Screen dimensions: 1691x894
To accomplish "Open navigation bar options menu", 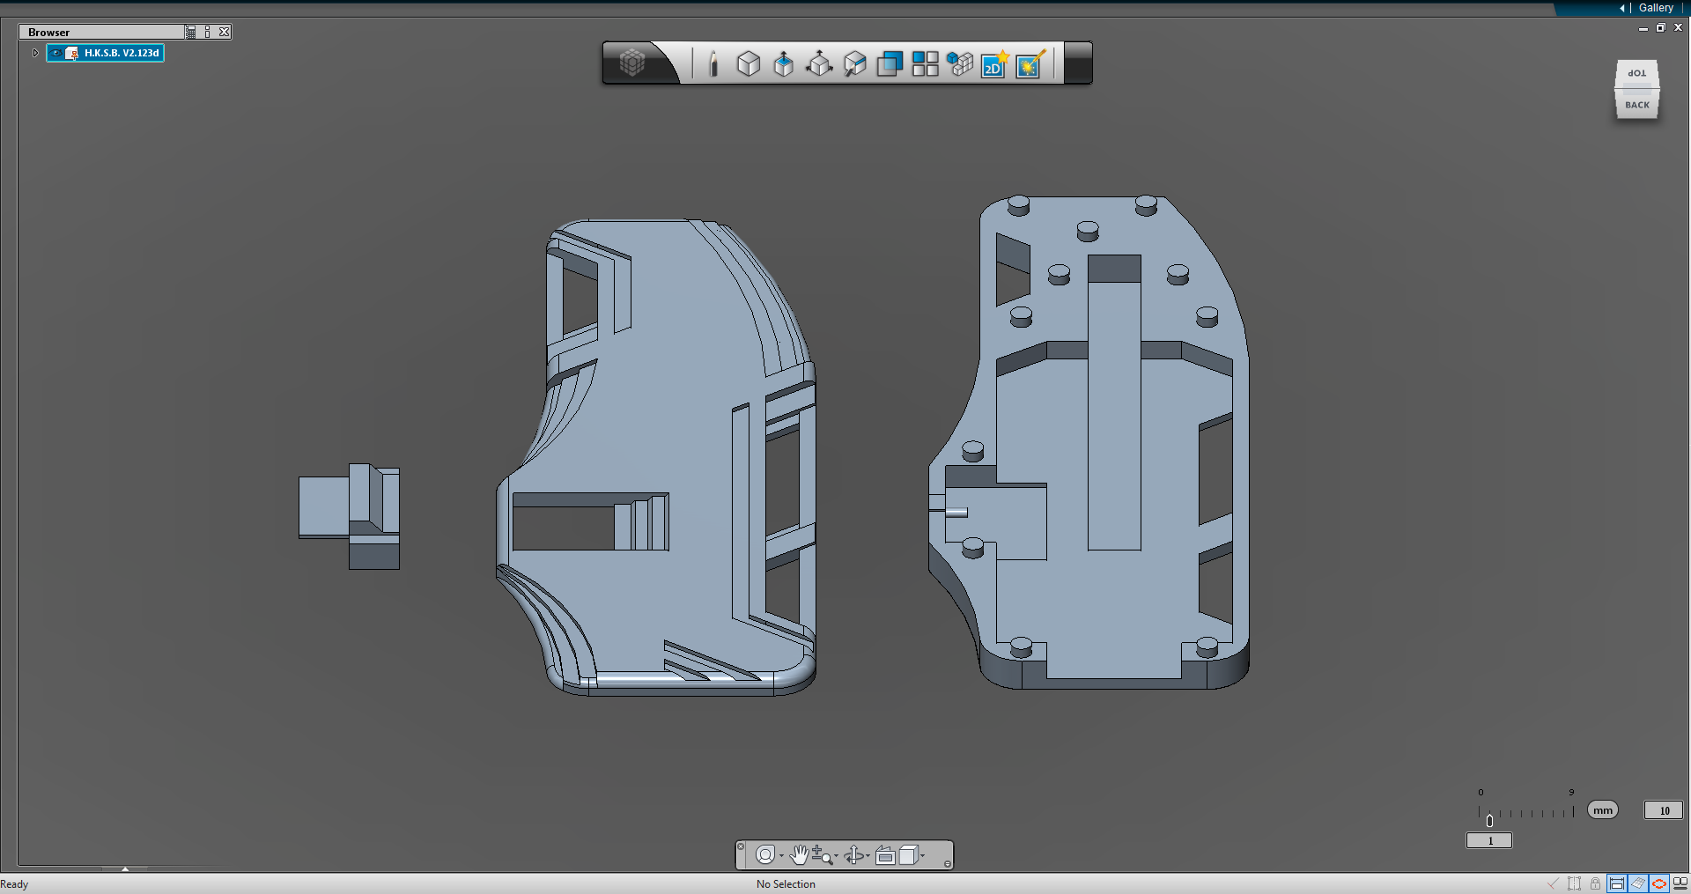I will pyautogui.click(x=948, y=864).
